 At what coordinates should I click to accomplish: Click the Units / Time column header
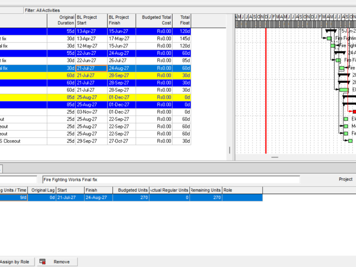[14, 190]
